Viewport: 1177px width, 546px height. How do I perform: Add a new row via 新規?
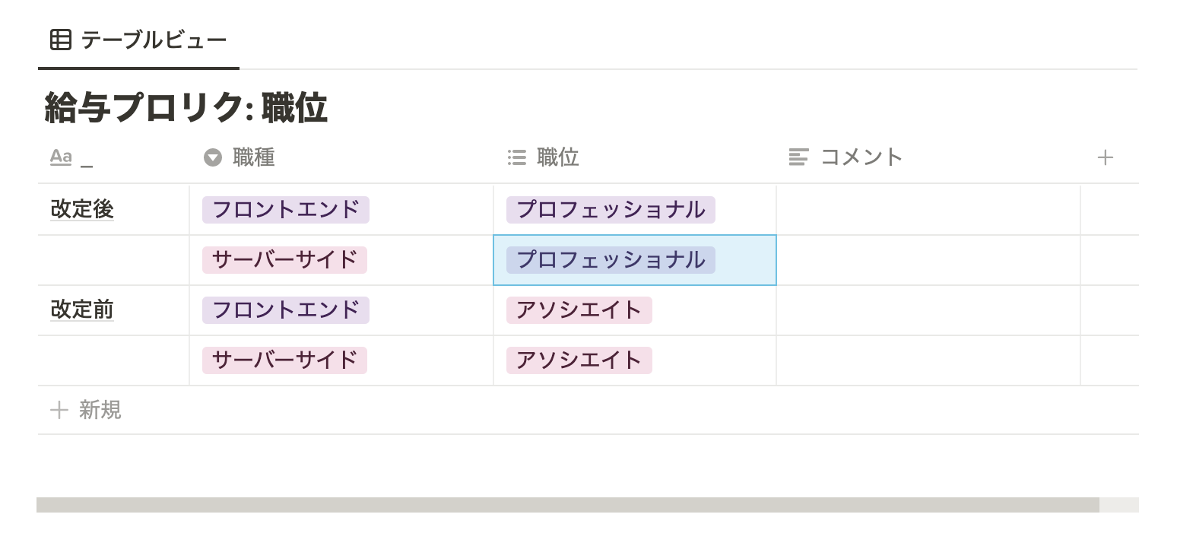(100, 411)
